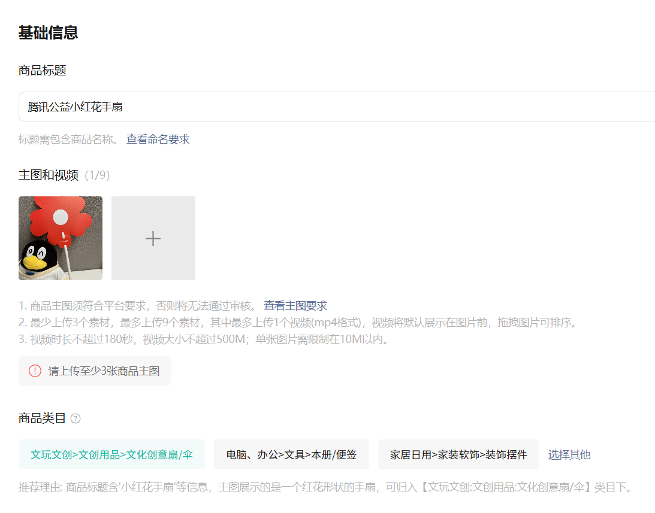The width and height of the screenshot is (655, 513).
Task: Click the (1/9) upload counter
Action: pyautogui.click(x=97, y=175)
